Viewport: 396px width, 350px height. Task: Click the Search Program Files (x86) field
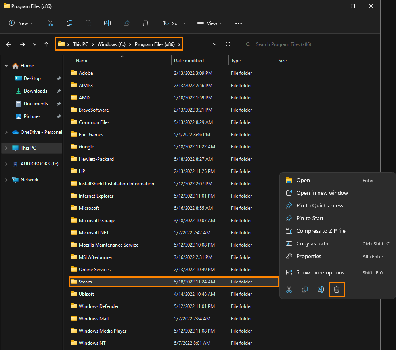click(307, 44)
